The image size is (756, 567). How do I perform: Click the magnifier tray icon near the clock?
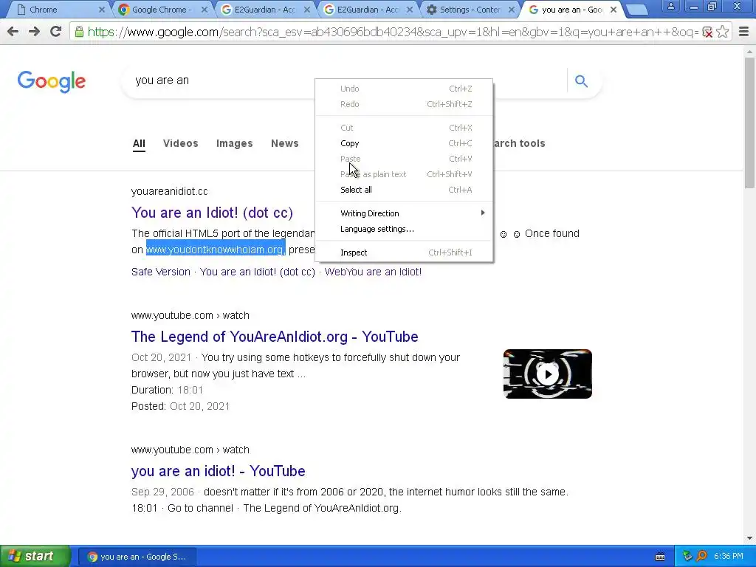[x=702, y=557]
